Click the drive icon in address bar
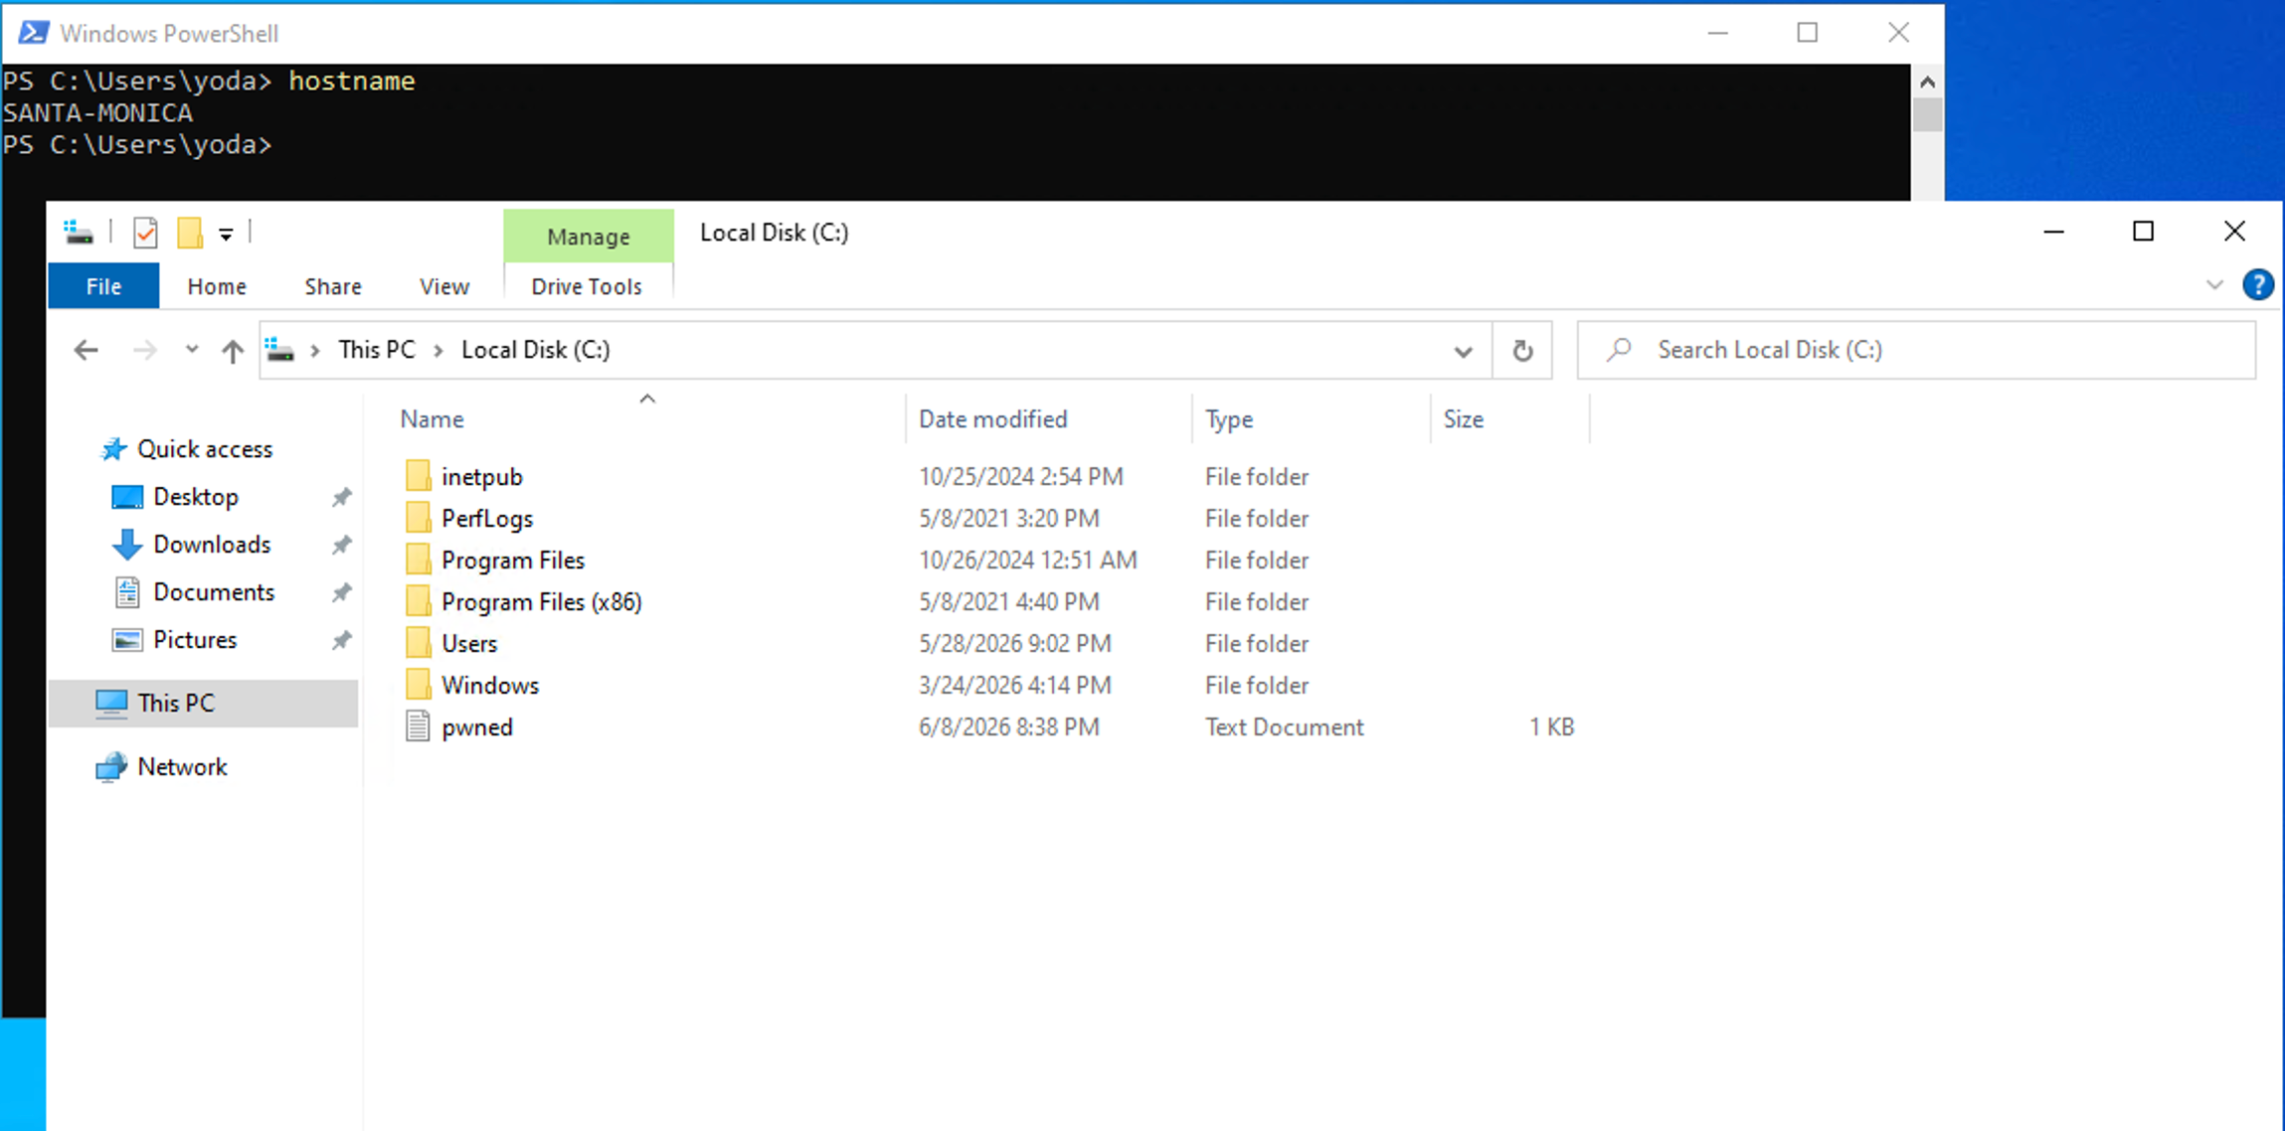 click(x=280, y=350)
